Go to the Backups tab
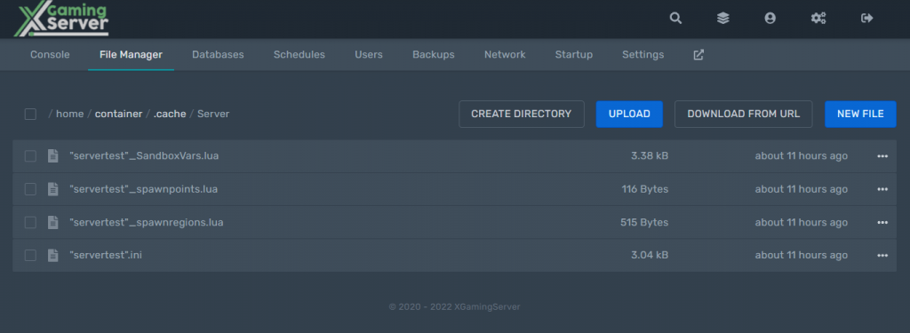This screenshot has height=333, width=910. click(434, 54)
